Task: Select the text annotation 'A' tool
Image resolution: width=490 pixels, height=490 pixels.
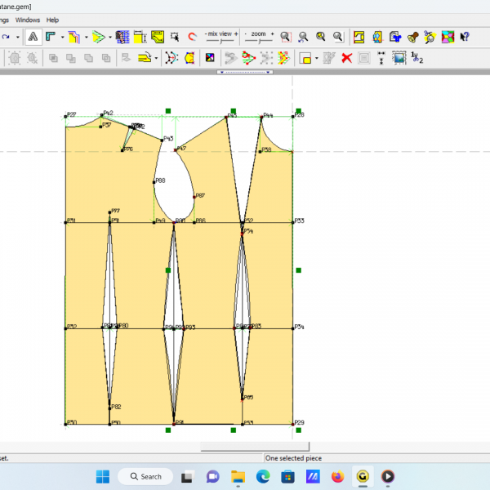Action: (x=33, y=37)
